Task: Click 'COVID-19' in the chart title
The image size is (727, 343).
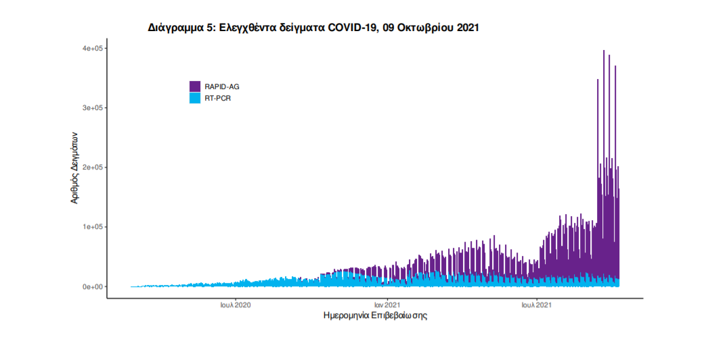Action: coord(353,28)
